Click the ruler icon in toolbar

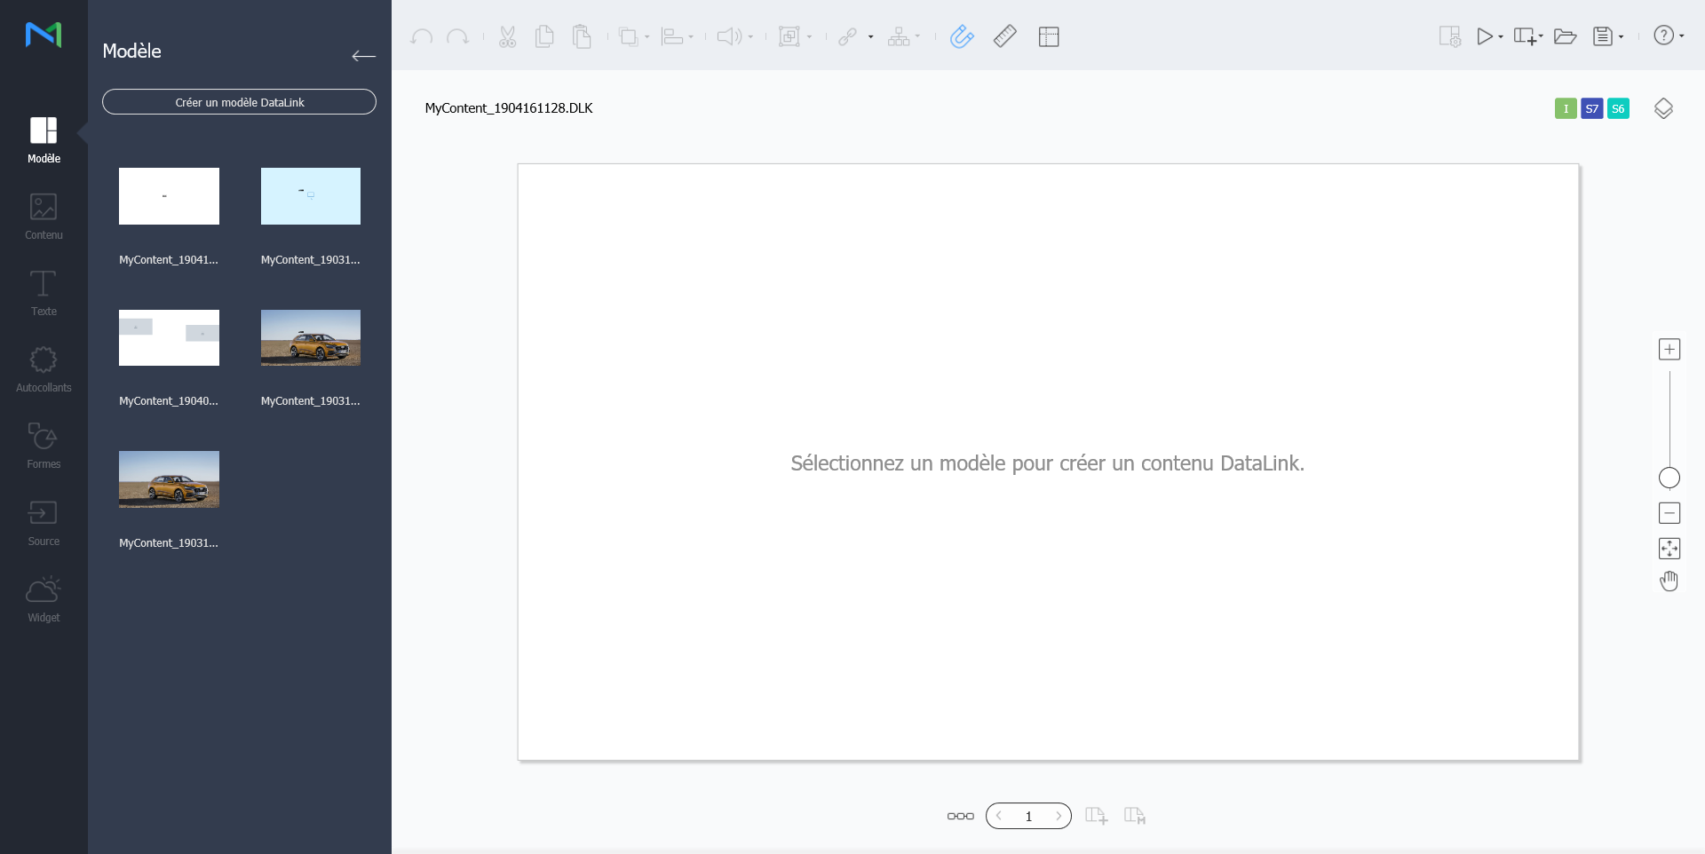(1004, 36)
